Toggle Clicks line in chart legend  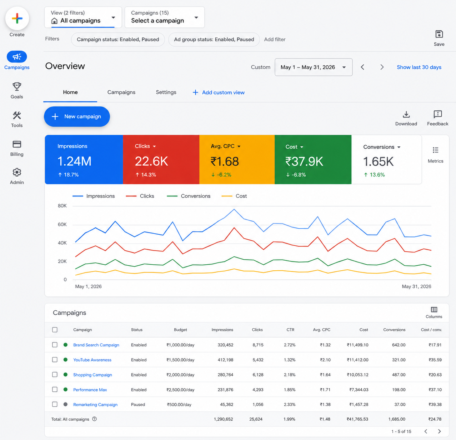[140, 196]
